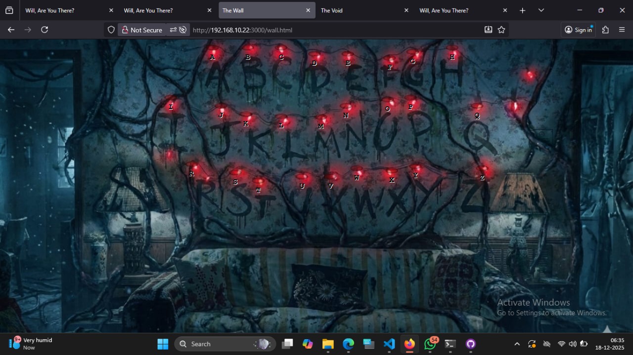Image resolution: width=633 pixels, height=355 pixels.
Task: Go back to the previous page
Action: click(11, 30)
